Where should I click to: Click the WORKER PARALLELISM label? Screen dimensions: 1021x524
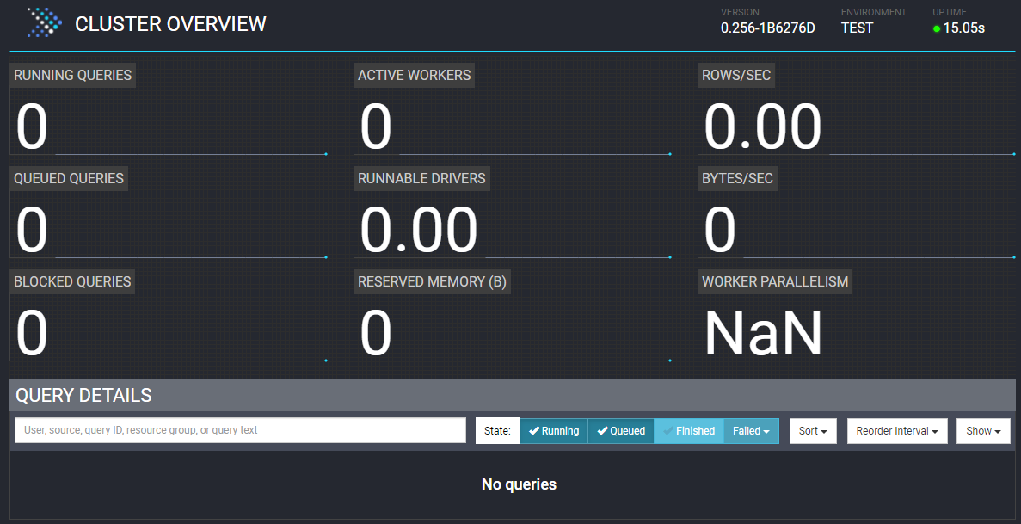tap(775, 281)
